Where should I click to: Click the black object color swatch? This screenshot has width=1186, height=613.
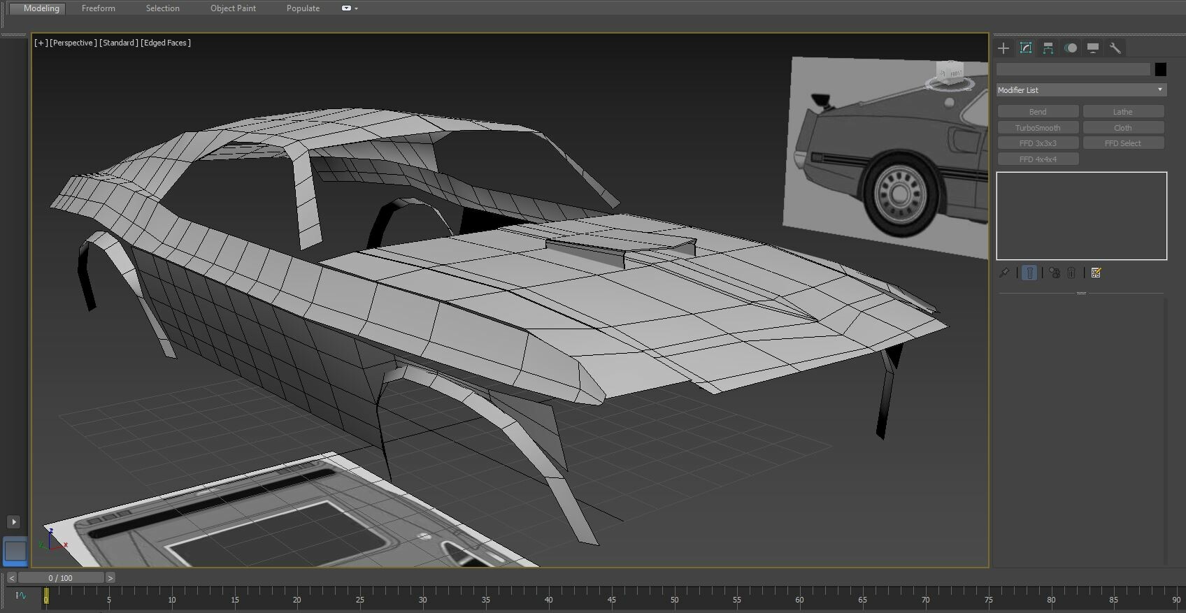[x=1160, y=69]
